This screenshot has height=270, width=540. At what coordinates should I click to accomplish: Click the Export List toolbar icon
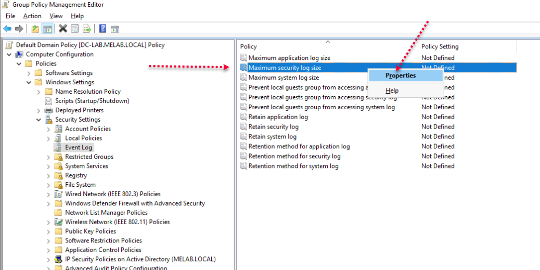(87, 29)
